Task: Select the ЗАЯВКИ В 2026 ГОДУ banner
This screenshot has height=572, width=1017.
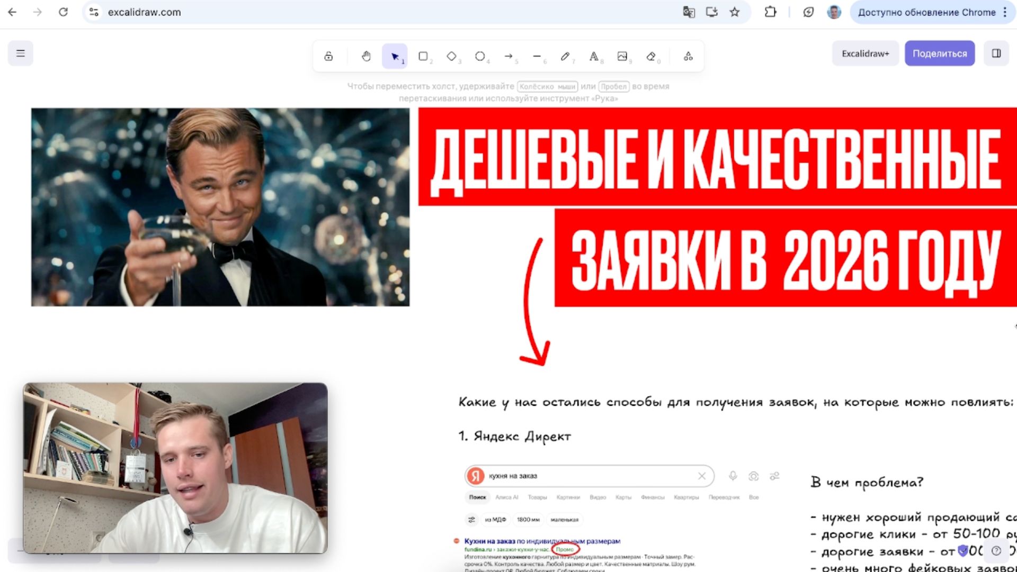Action: pos(786,258)
